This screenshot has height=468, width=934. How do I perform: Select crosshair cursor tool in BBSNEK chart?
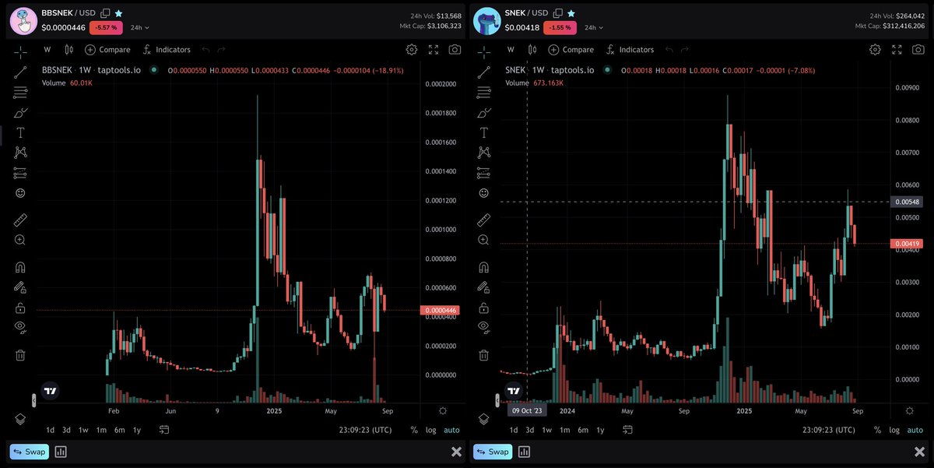tap(20, 52)
